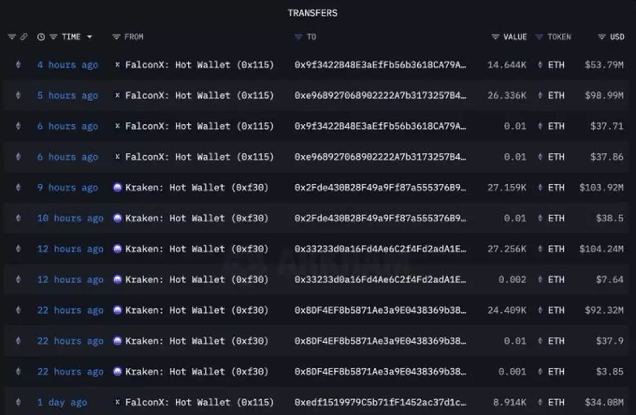The width and height of the screenshot is (636, 415).
Task: Open FalconX Hot Wallet in 4 hours ago row
Action: coord(200,65)
